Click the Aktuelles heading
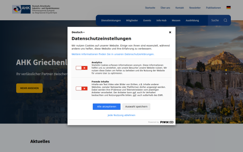Image resolution: width=243 pixels, height=152 pixels. pos(40,141)
